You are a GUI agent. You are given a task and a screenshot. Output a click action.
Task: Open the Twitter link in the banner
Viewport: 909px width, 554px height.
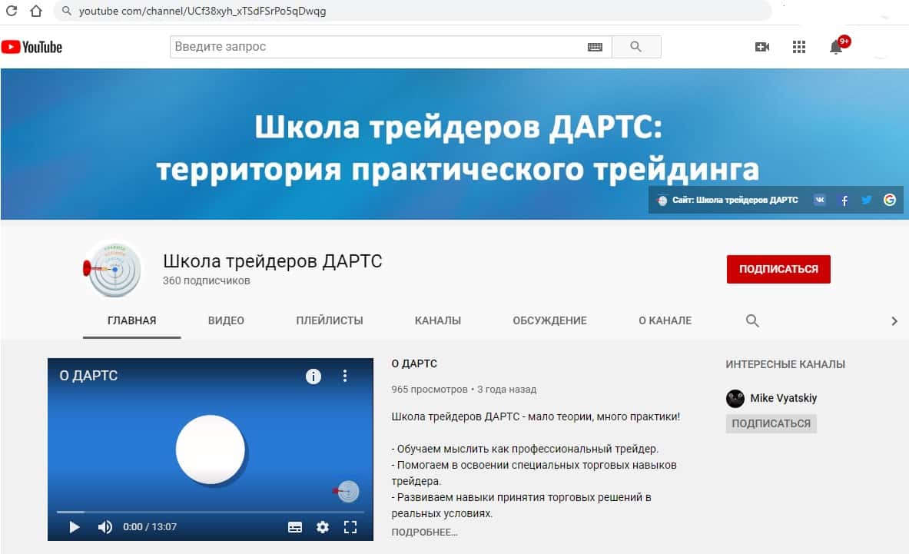pos(867,200)
